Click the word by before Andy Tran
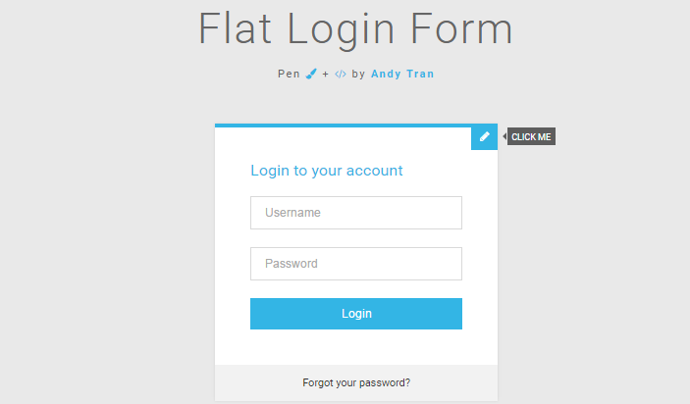 (358, 75)
